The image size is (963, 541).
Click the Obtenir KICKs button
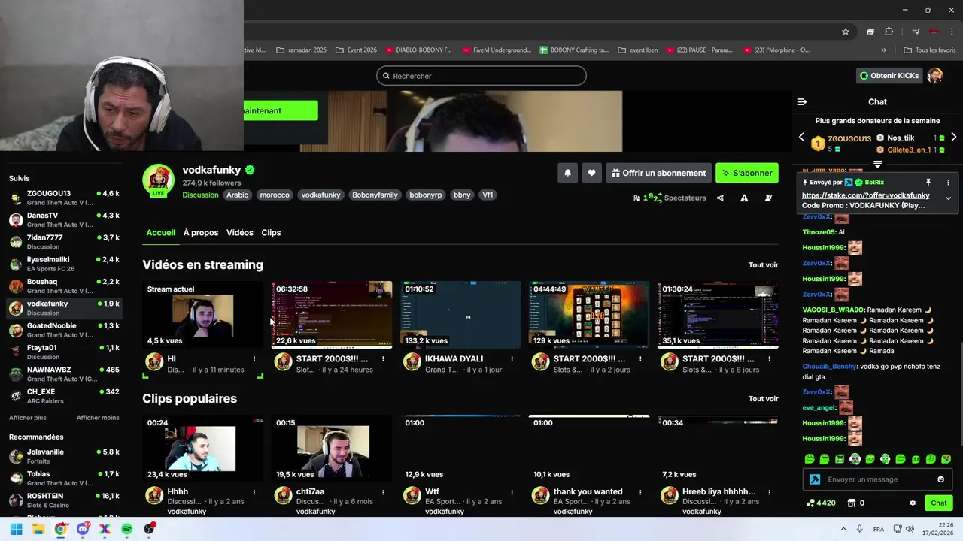pyautogui.click(x=889, y=75)
